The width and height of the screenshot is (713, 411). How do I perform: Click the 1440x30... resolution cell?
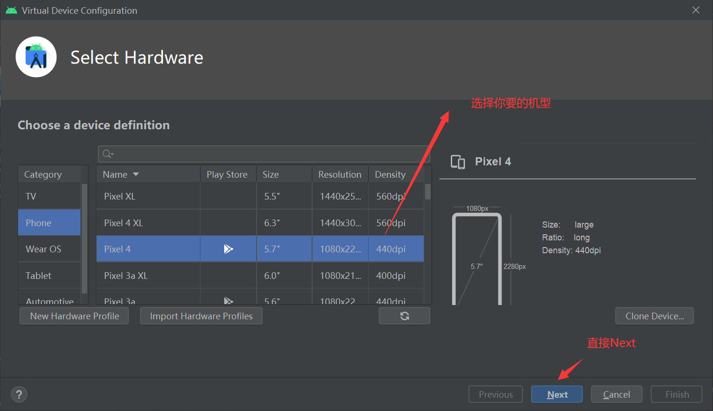click(x=340, y=223)
